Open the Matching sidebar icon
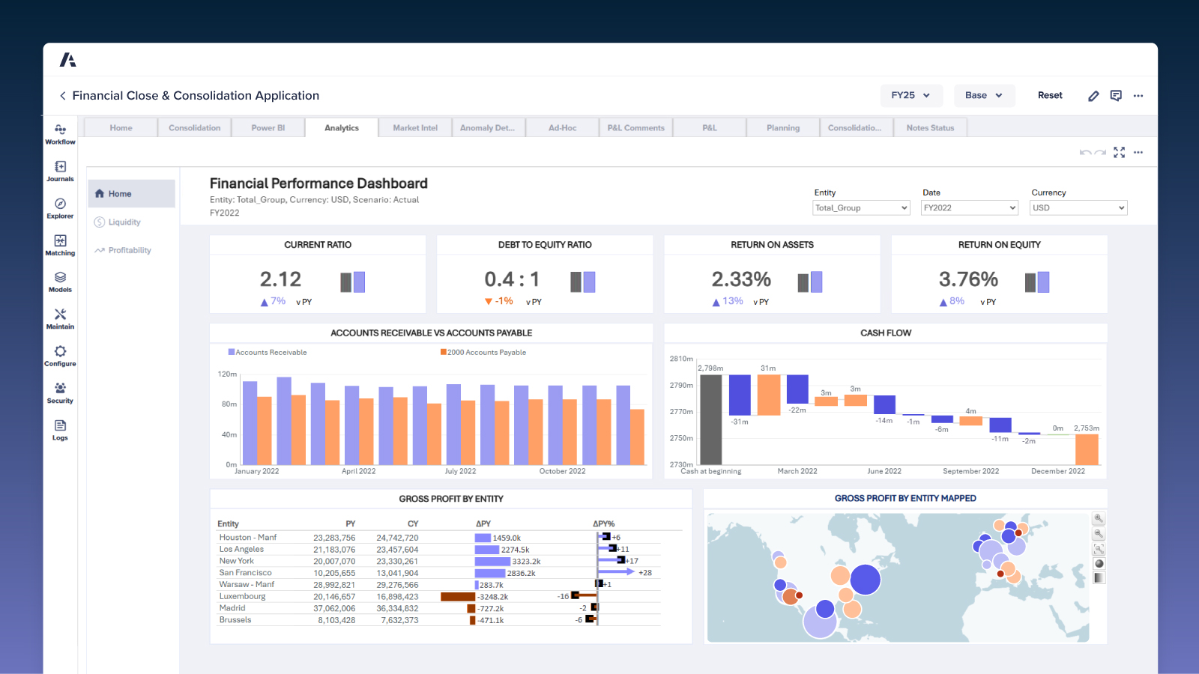 click(60, 241)
